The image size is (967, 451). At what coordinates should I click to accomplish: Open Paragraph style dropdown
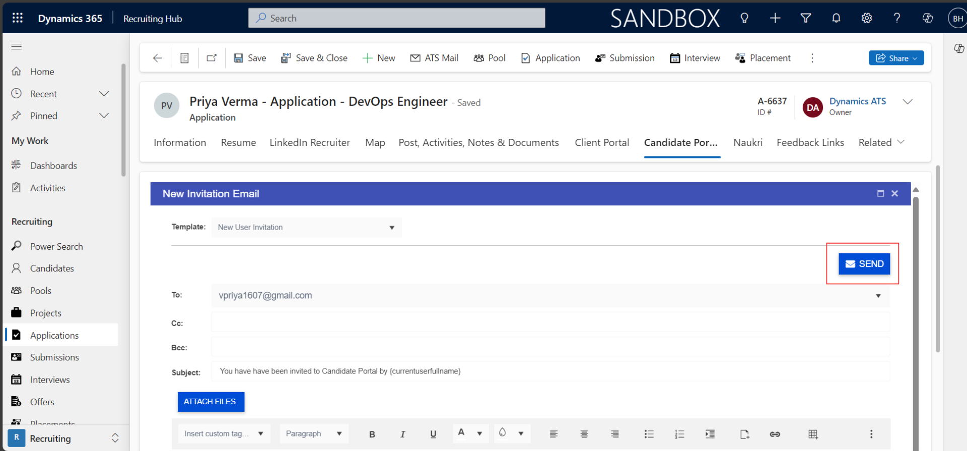(314, 433)
